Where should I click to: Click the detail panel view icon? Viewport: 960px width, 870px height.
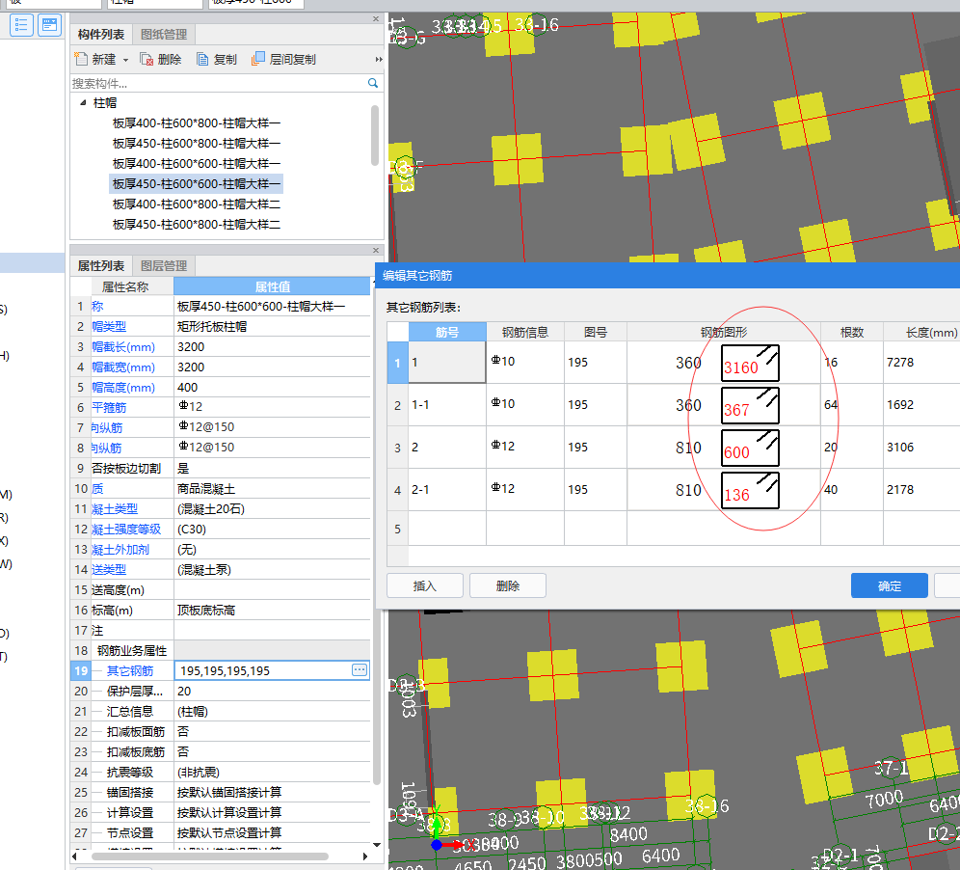49,25
